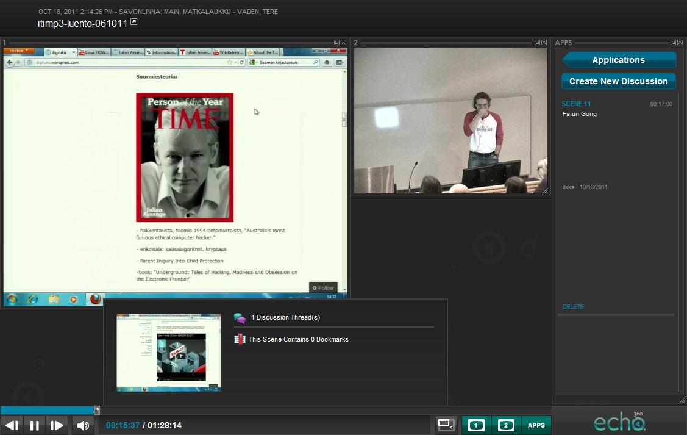Maximize the camera panel 2
This screenshot has height=435, width=687.
coord(537,43)
